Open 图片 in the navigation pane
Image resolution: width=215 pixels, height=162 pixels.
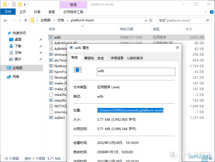(18, 59)
